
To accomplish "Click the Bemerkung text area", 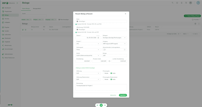I will pos(101,87).
